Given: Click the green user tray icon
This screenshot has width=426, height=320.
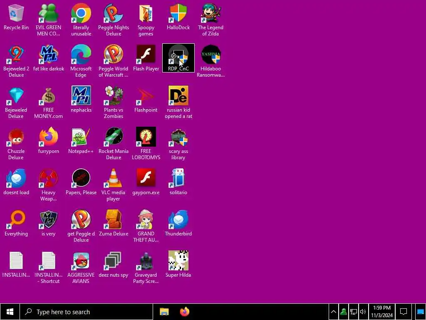Looking at the screenshot, I should coord(343,312).
